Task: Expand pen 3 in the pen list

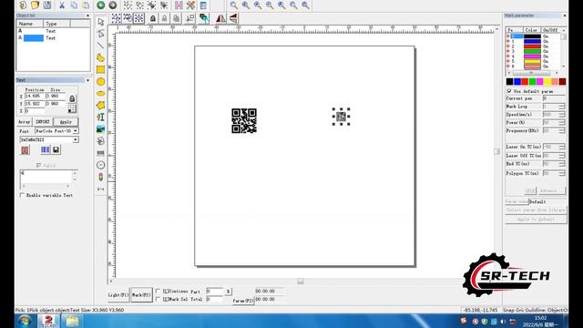Action: (x=508, y=51)
